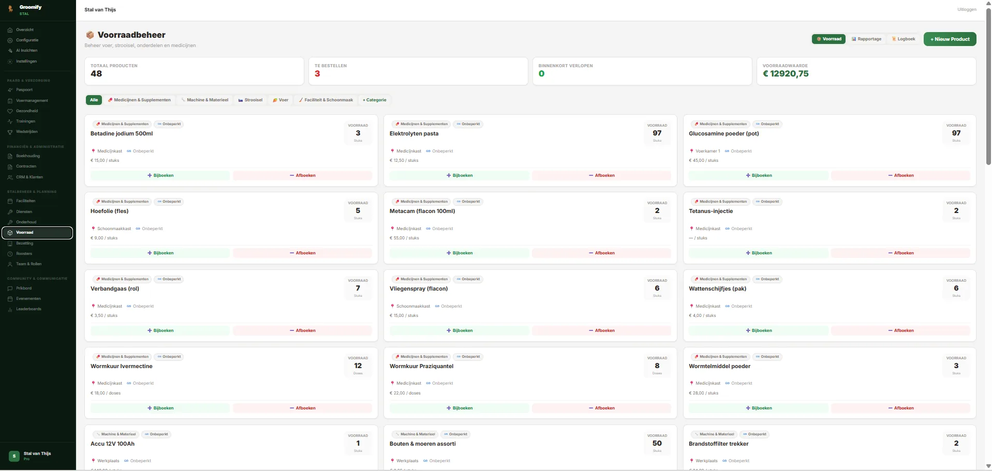Afboeken for Elektrolyten pasta

[601, 175]
